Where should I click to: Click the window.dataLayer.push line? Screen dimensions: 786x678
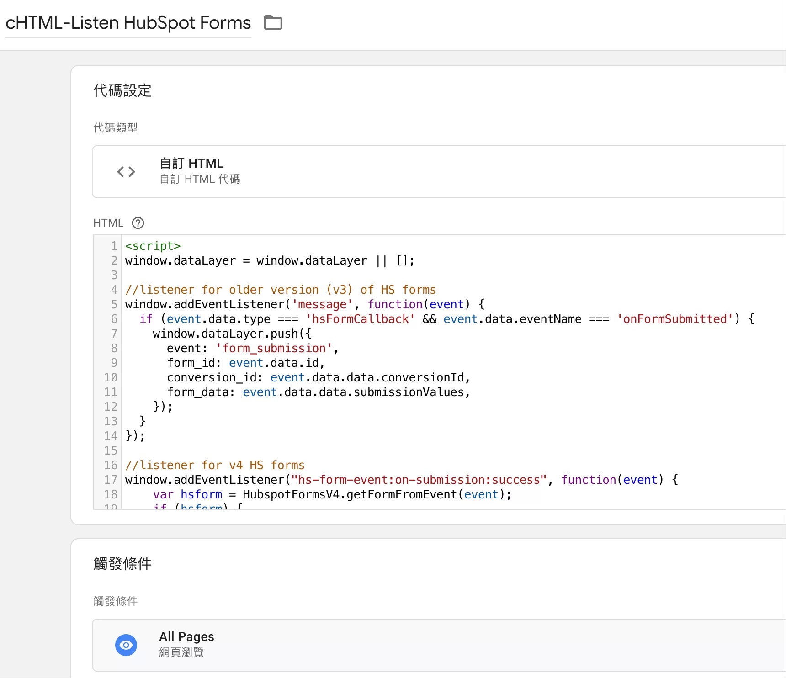point(232,334)
